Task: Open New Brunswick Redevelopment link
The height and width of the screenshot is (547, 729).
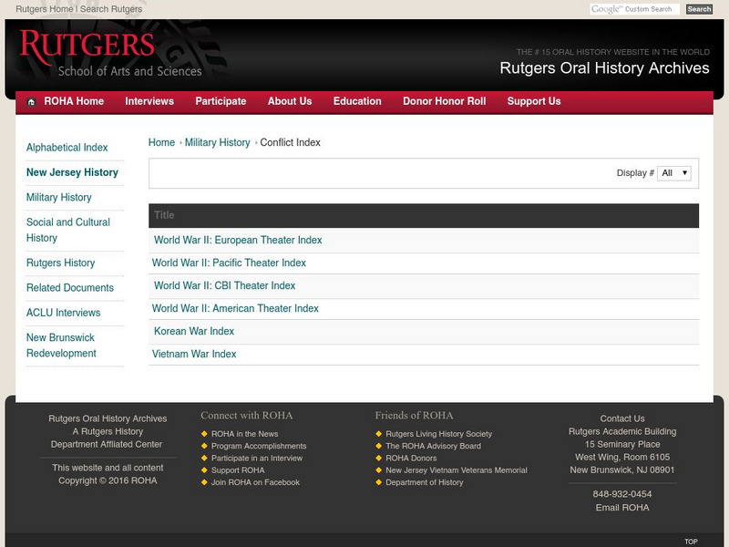Action: (61, 346)
